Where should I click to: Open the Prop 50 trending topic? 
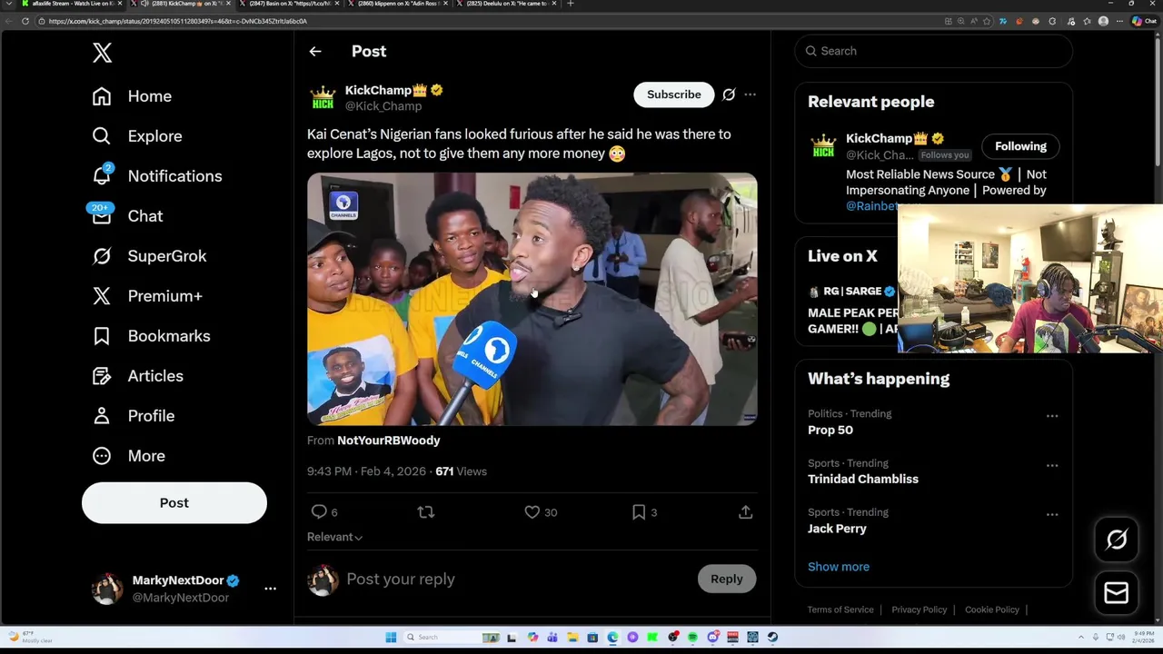pyautogui.click(x=830, y=431)
